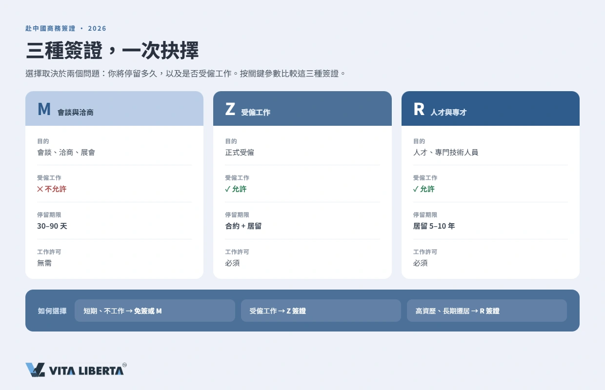The height and width of the screenshot is (390, 605).
Task: Click the 目的 label in the M card
Action: (x=43, y=141)
